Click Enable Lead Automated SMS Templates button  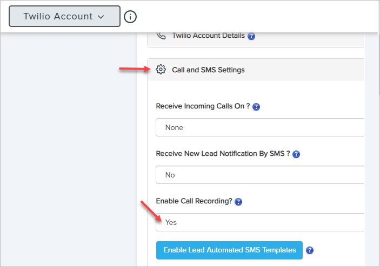click(x=229, y=250)
